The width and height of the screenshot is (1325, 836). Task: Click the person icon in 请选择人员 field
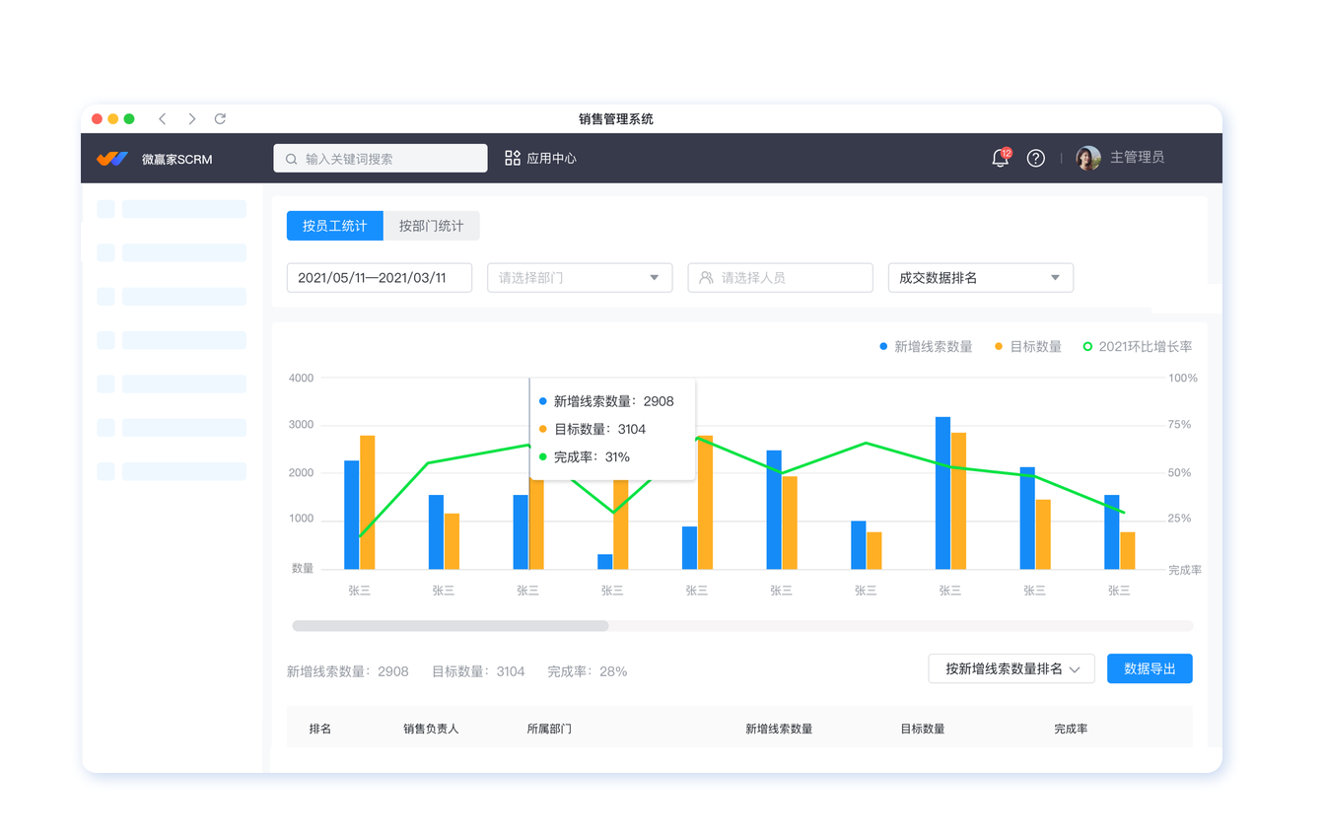706,278
